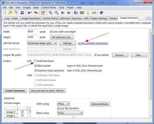
Task: Open the options tools icon
Action: [43, 13]
